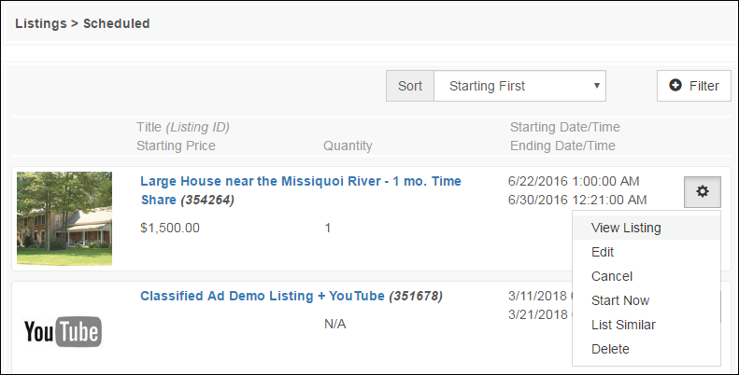Pick List Similar from the dropdown menu

coord(623,325)
